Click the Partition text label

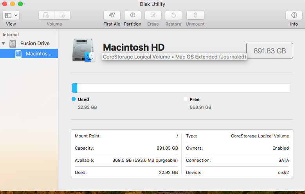[132, 24]
